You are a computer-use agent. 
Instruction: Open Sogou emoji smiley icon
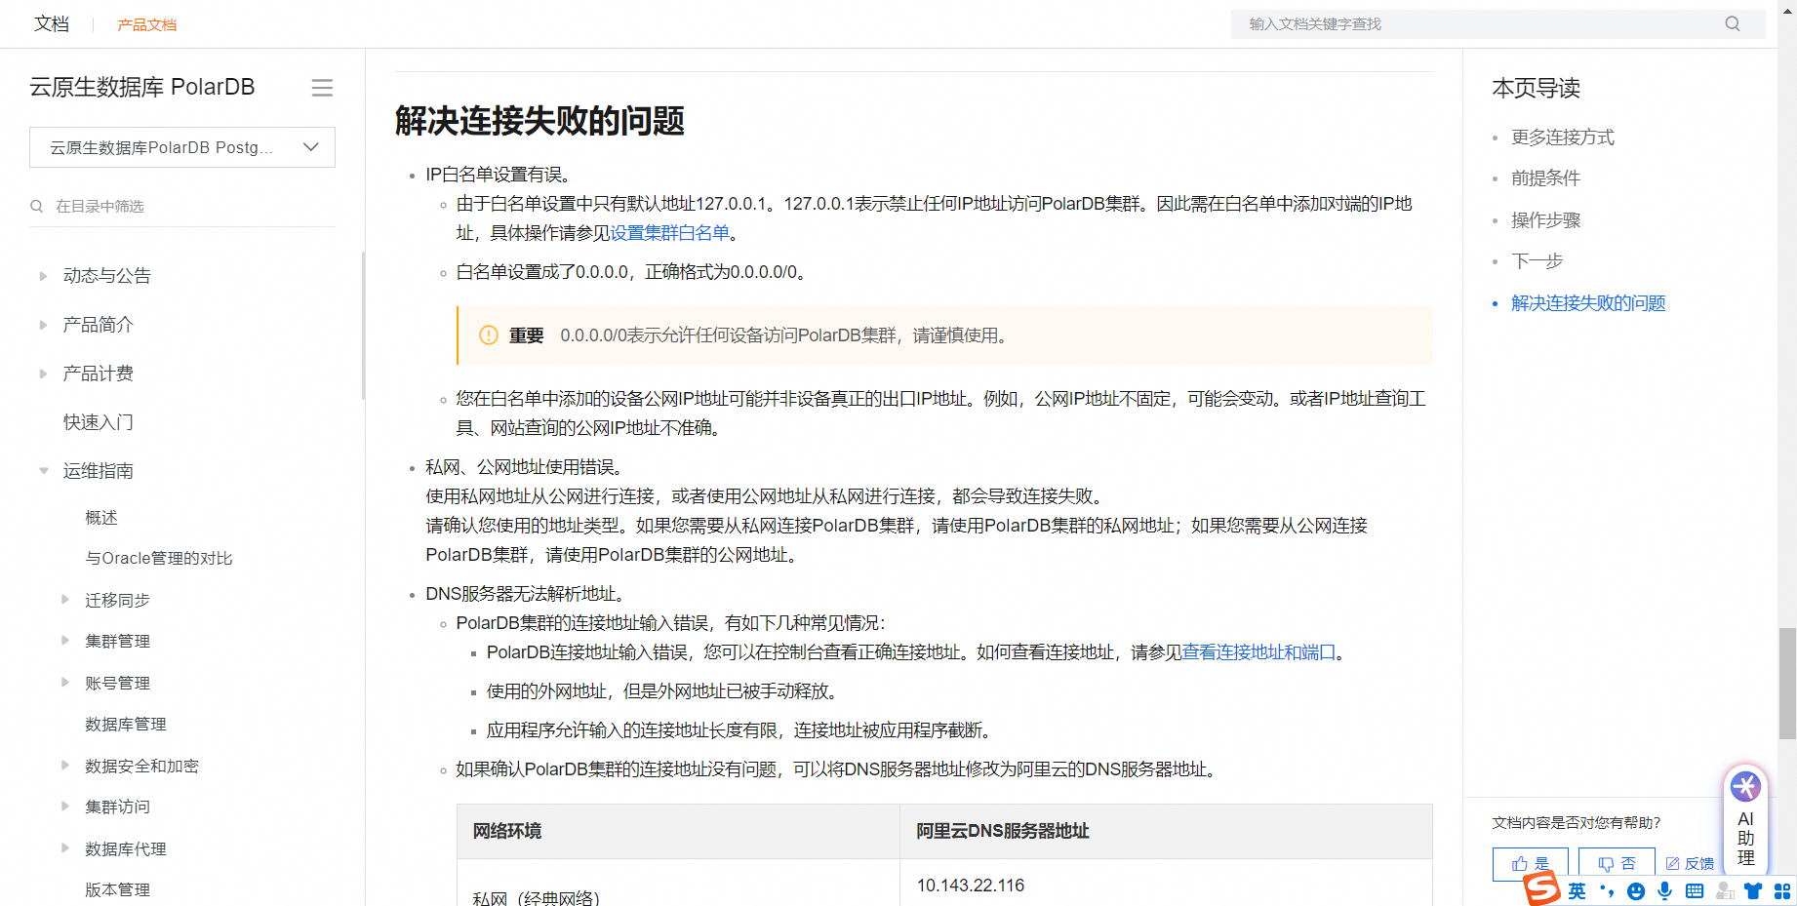click(1636, 890)
